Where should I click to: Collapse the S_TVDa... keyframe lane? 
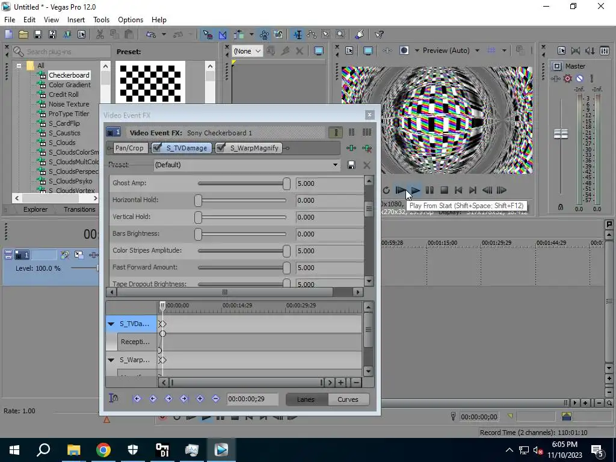[x=111, y=324]
